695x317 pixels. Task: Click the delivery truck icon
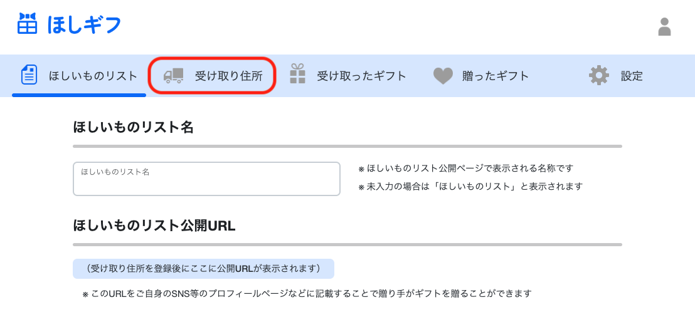pos(173,76)
